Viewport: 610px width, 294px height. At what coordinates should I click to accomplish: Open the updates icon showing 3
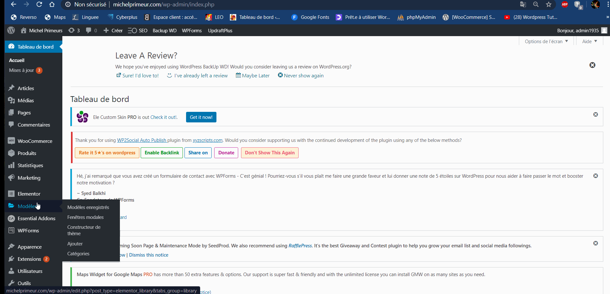74,30
